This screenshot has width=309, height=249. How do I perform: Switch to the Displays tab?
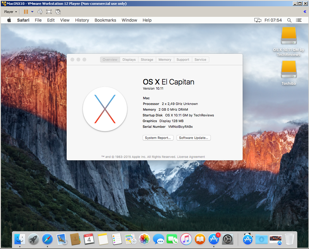[129, 60]
